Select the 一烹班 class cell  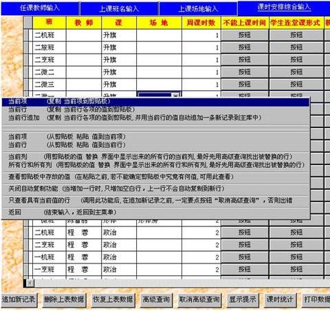49,270
